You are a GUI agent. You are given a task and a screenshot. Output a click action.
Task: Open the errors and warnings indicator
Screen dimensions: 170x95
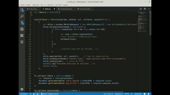point(36,94)
